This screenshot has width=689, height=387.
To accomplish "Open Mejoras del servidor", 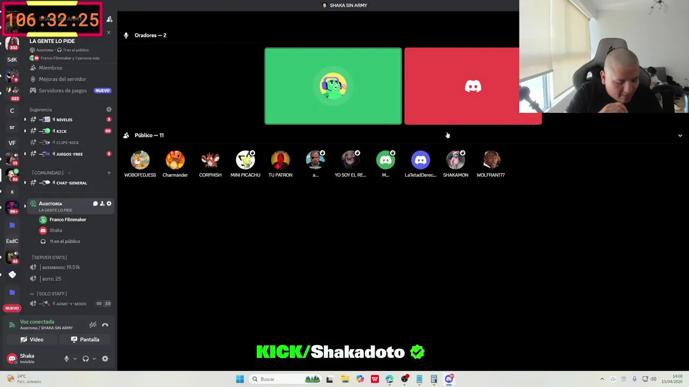I will [x=62, y=79].
